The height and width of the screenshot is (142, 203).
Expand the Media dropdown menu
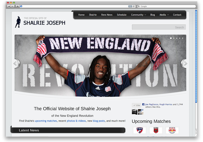point(164,15)
